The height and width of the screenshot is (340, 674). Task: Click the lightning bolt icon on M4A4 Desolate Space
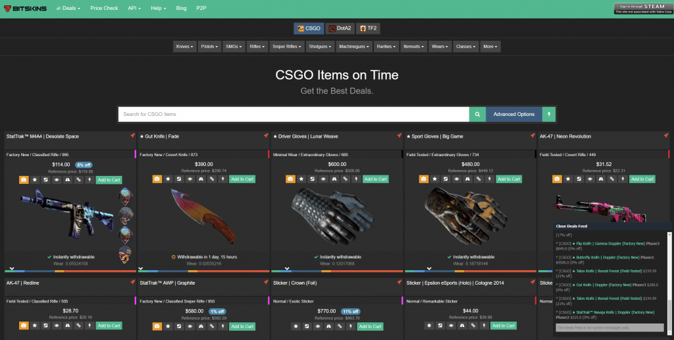pos(90,180)
